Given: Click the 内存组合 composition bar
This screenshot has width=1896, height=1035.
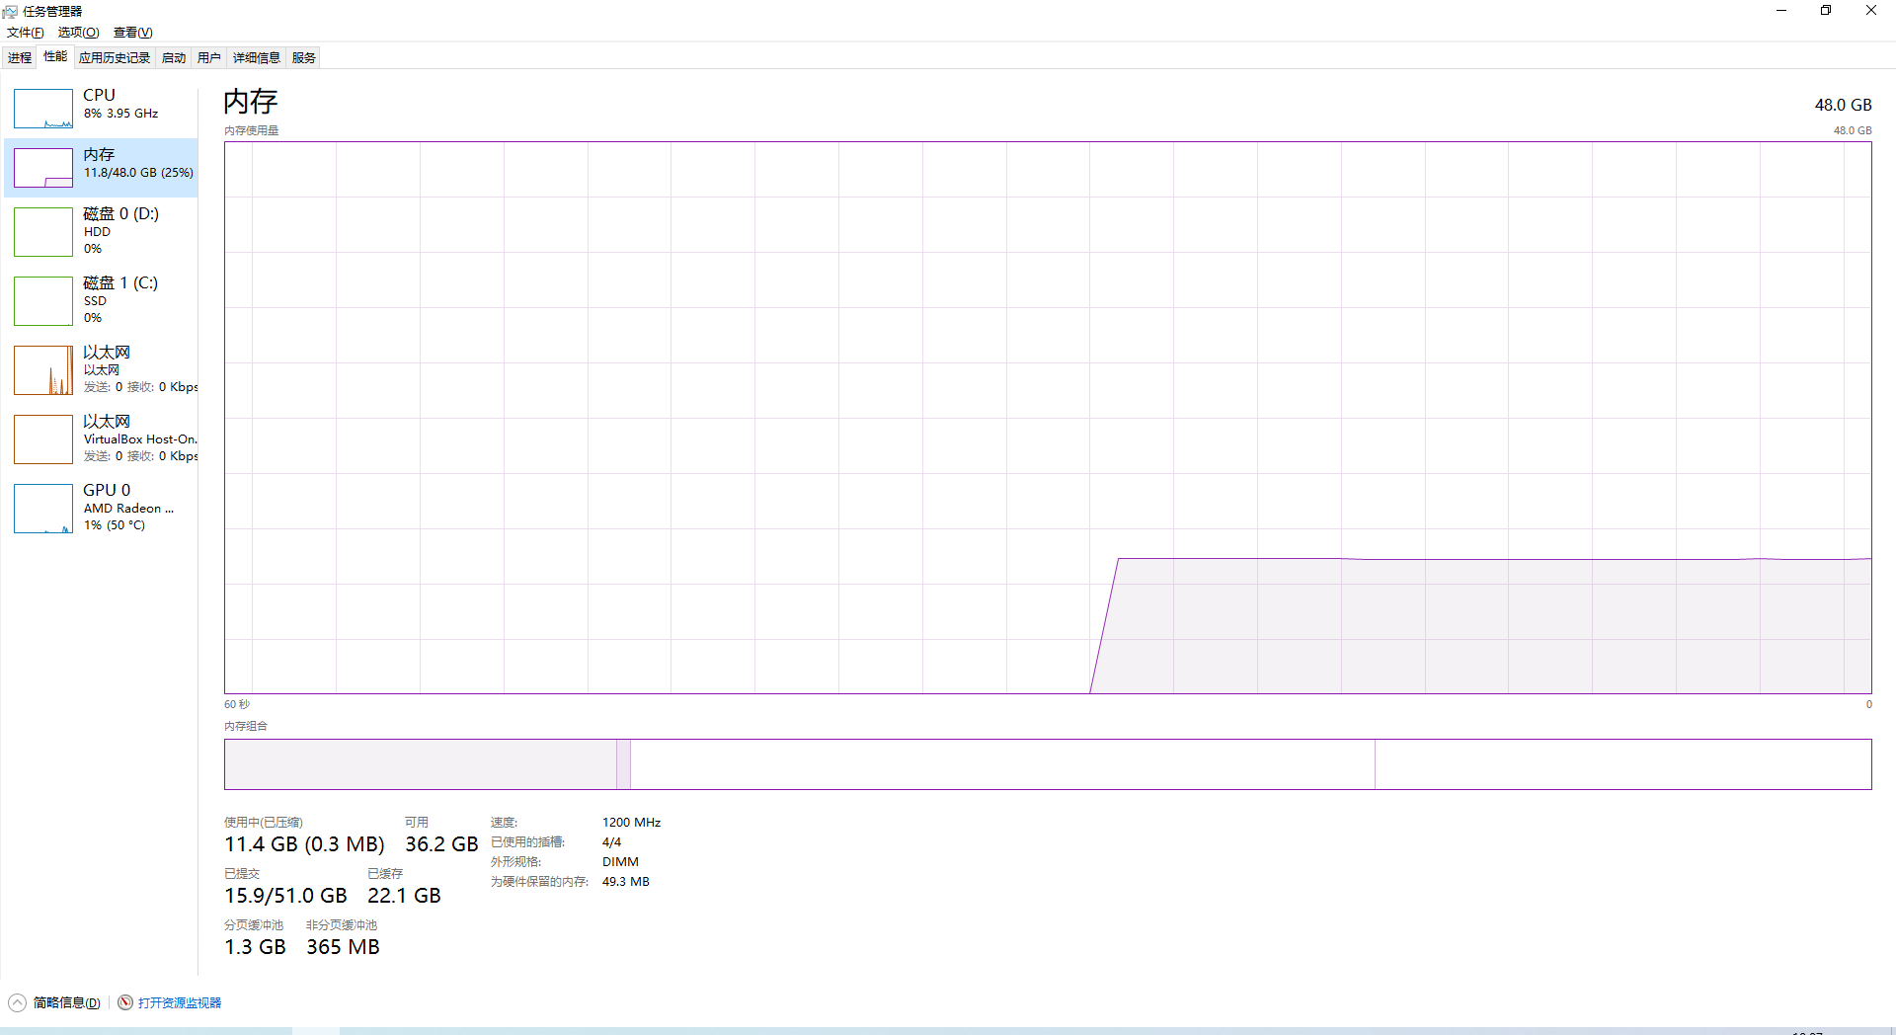Looking at the screenshot, I should coord(1048,764).
